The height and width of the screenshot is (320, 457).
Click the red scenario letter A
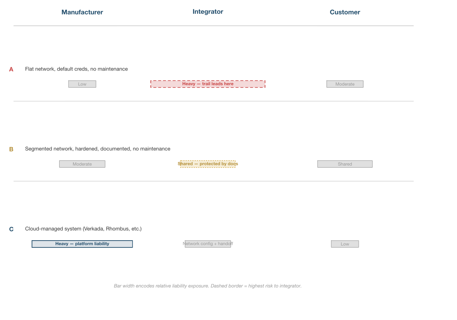tap(11, 69)
